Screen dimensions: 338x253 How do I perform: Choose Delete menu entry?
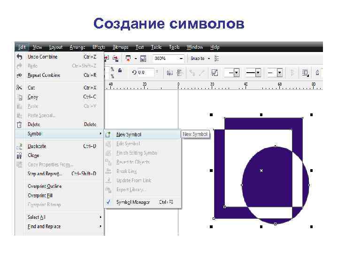(60, 124)
